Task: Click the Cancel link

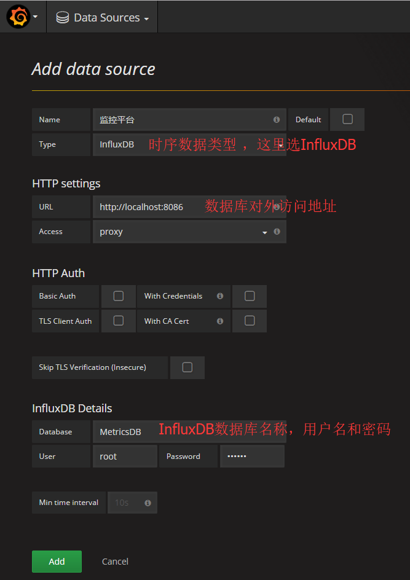Action: point(115,562)
